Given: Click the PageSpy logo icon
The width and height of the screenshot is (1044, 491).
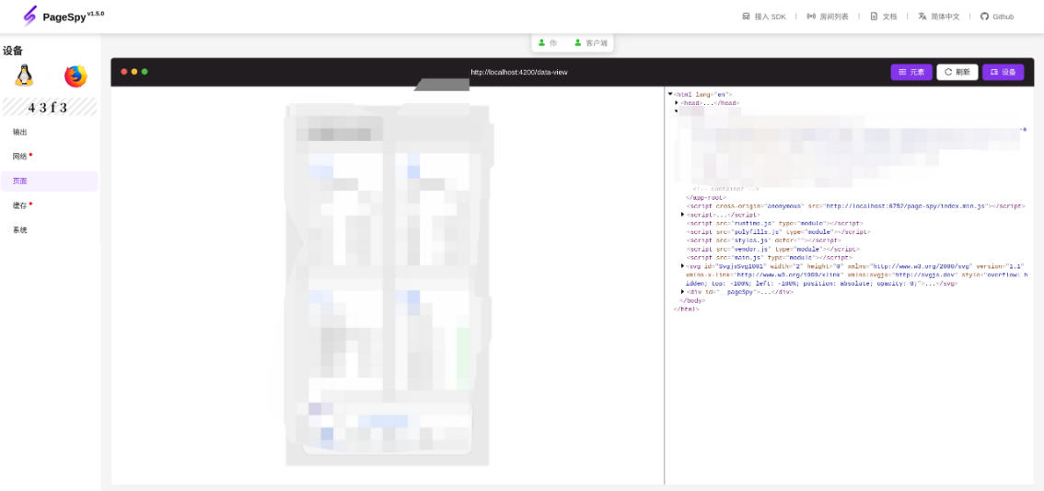Looking at the screenshot, I should click(30, 16).
